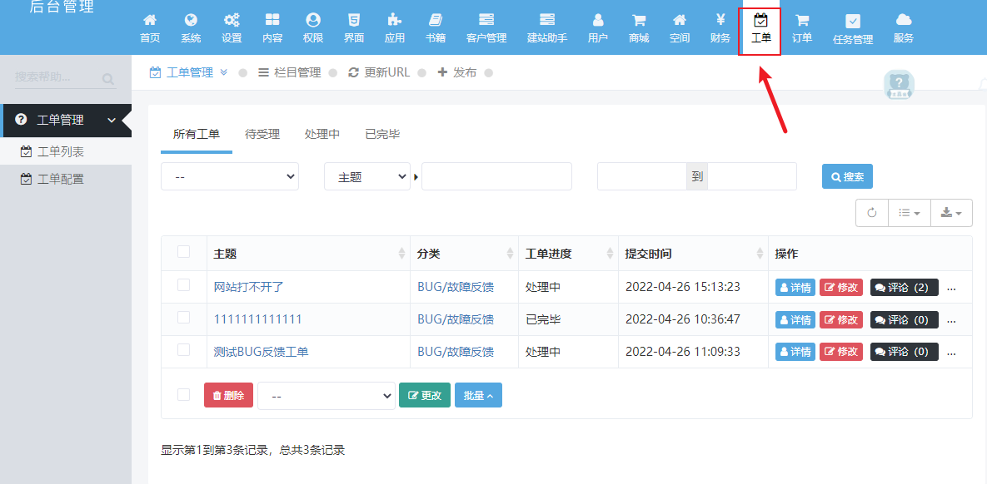The width and height of the screenshot is (987, 484).
Task: Click 评论 (0) for 测试BUG反馈工单
Action: (x=904, y=352)
